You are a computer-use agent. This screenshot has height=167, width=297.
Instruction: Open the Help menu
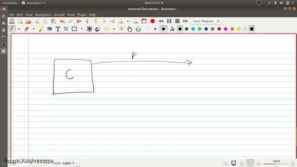tap(92, 14)
